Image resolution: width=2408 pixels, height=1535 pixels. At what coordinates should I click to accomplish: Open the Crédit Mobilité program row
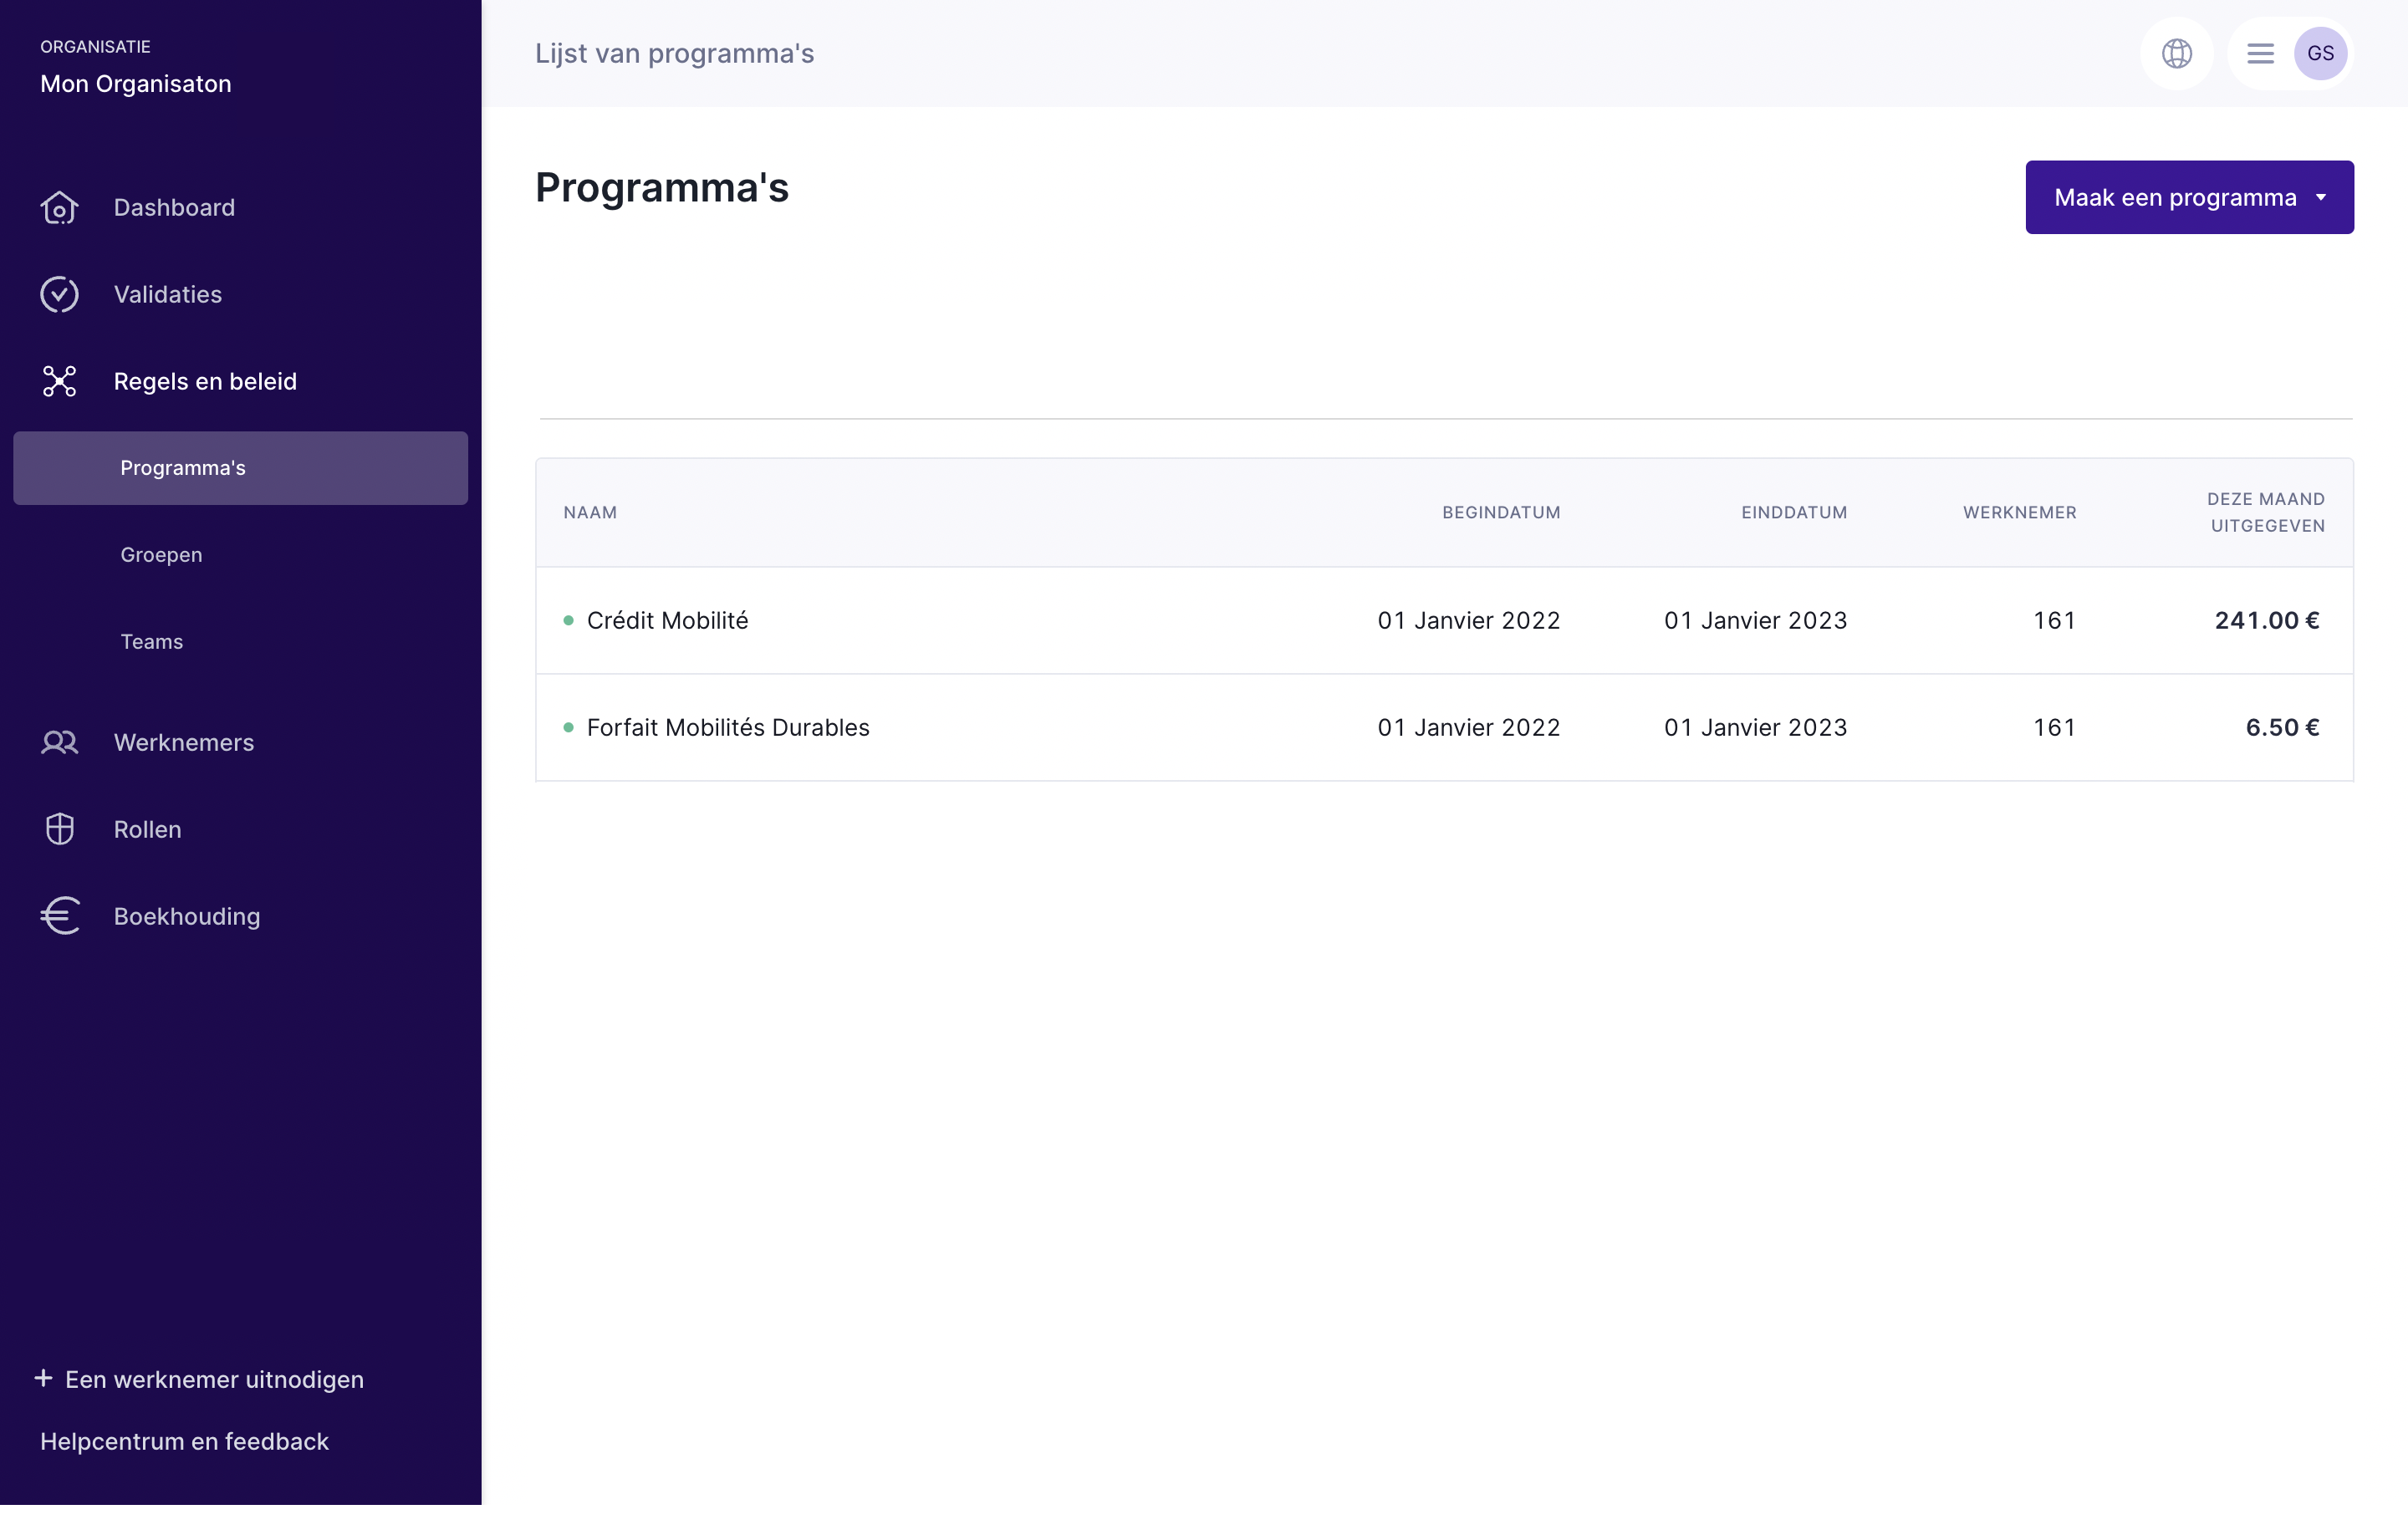click(667, 621)
